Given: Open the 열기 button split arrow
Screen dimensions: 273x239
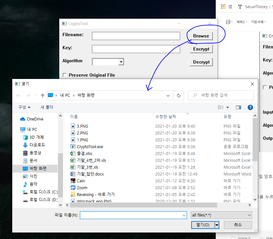Looking at the screenshot, I should point(217,225).
